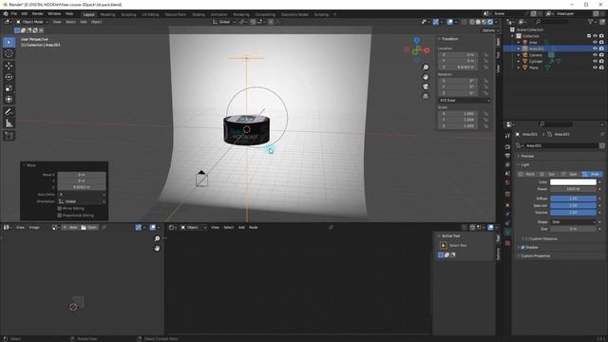Click the Diffuse slider in Light panel
The image size is (608, 342).
pos(573,199)
